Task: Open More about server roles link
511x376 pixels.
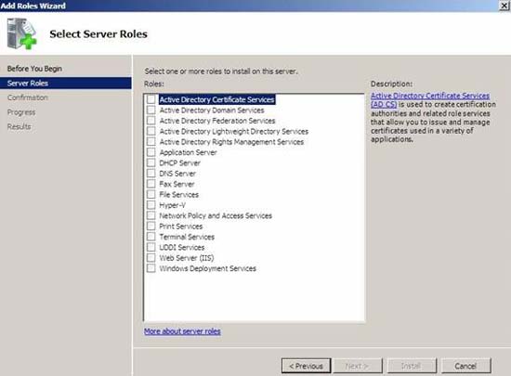Action: pyautogui.click(x=182, y=331)
